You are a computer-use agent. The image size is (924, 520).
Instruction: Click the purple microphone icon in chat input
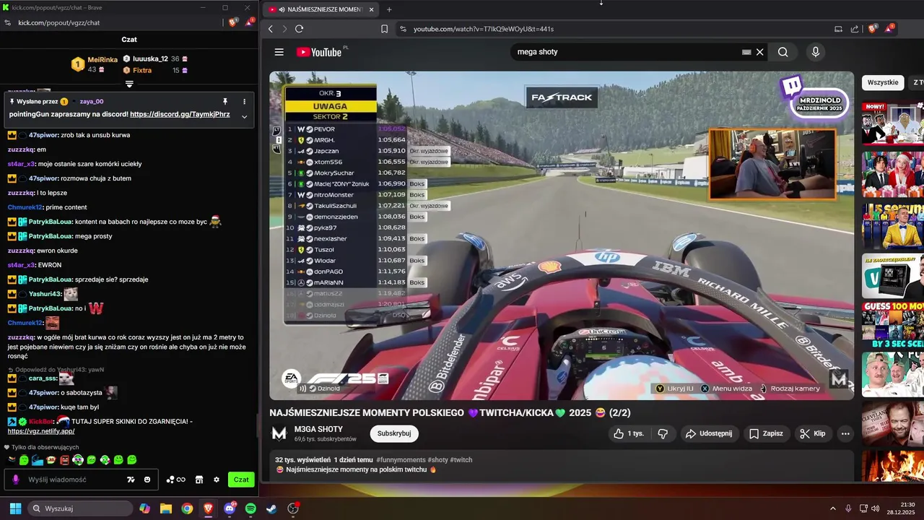[16, 480]
